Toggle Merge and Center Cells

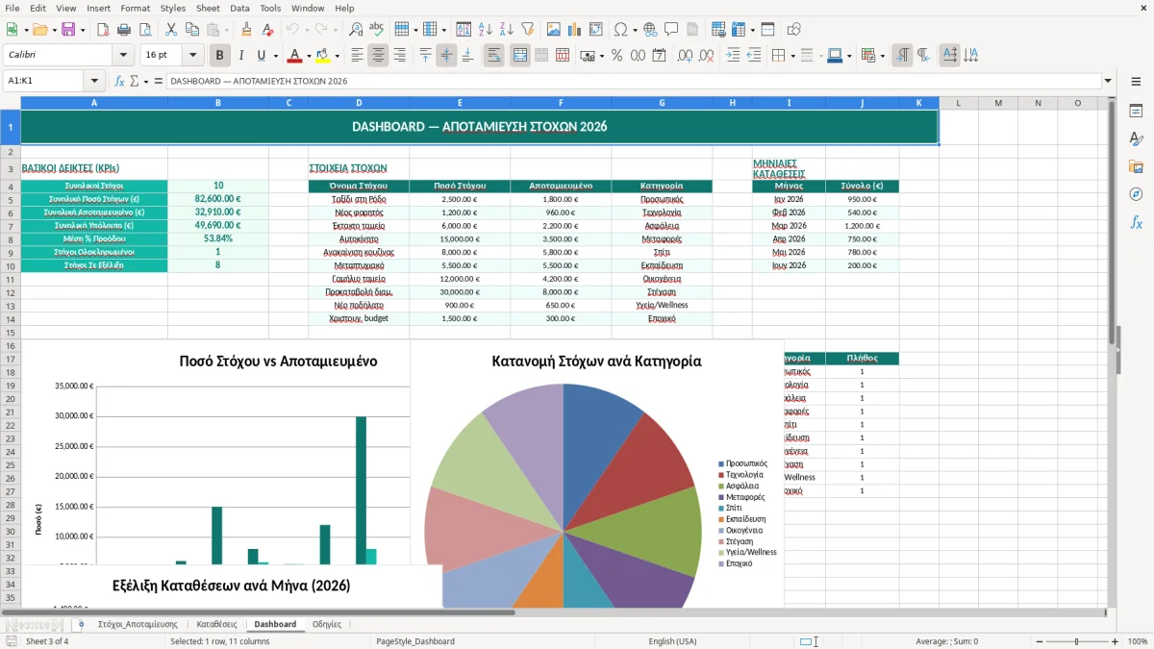click(x=520, y=56)
